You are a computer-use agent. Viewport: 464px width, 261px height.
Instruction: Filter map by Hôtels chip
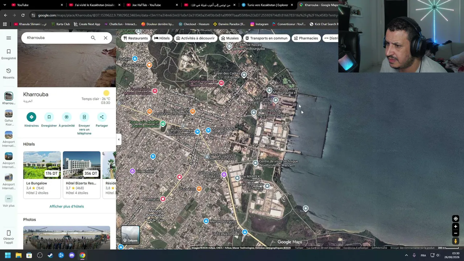click(x=162, y=38)
